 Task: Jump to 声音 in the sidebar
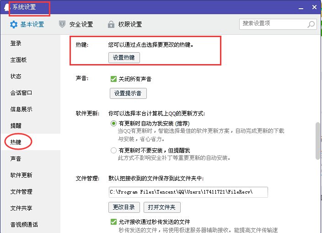coord(16,158)
